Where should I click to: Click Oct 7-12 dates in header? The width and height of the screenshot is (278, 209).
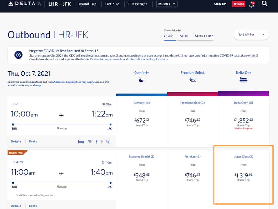point(112,4)
